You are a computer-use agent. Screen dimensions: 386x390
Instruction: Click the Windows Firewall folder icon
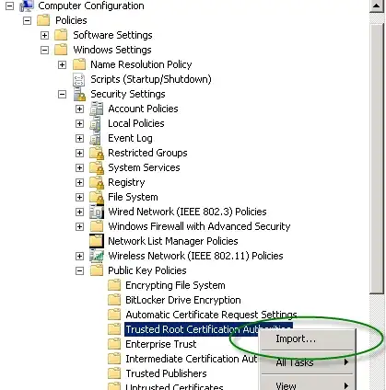click(x=97, y=226)
